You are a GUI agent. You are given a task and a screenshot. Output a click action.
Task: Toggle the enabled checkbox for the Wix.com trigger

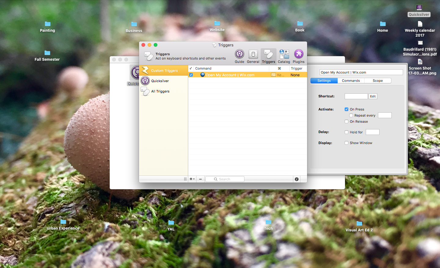click(x=191, y=75)
